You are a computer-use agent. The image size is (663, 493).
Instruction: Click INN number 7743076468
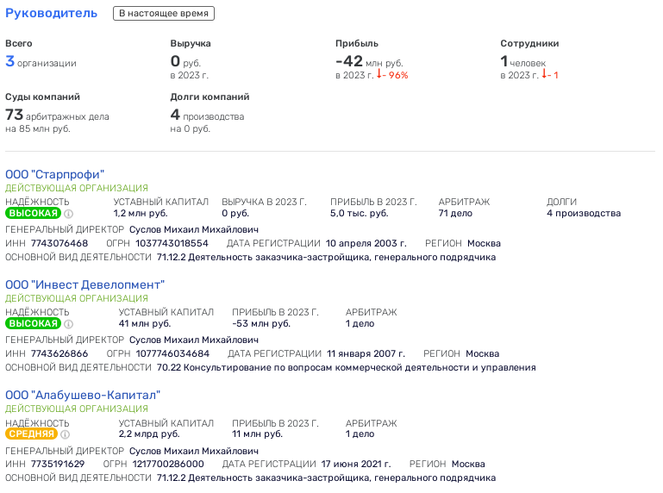tap(59, 244)
